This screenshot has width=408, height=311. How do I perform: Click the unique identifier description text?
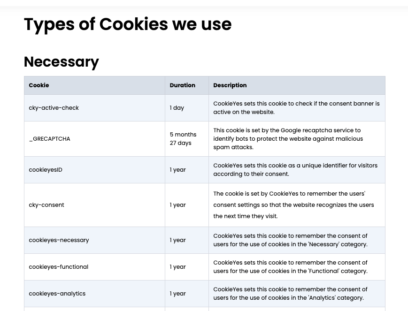[x=295, y=170]
